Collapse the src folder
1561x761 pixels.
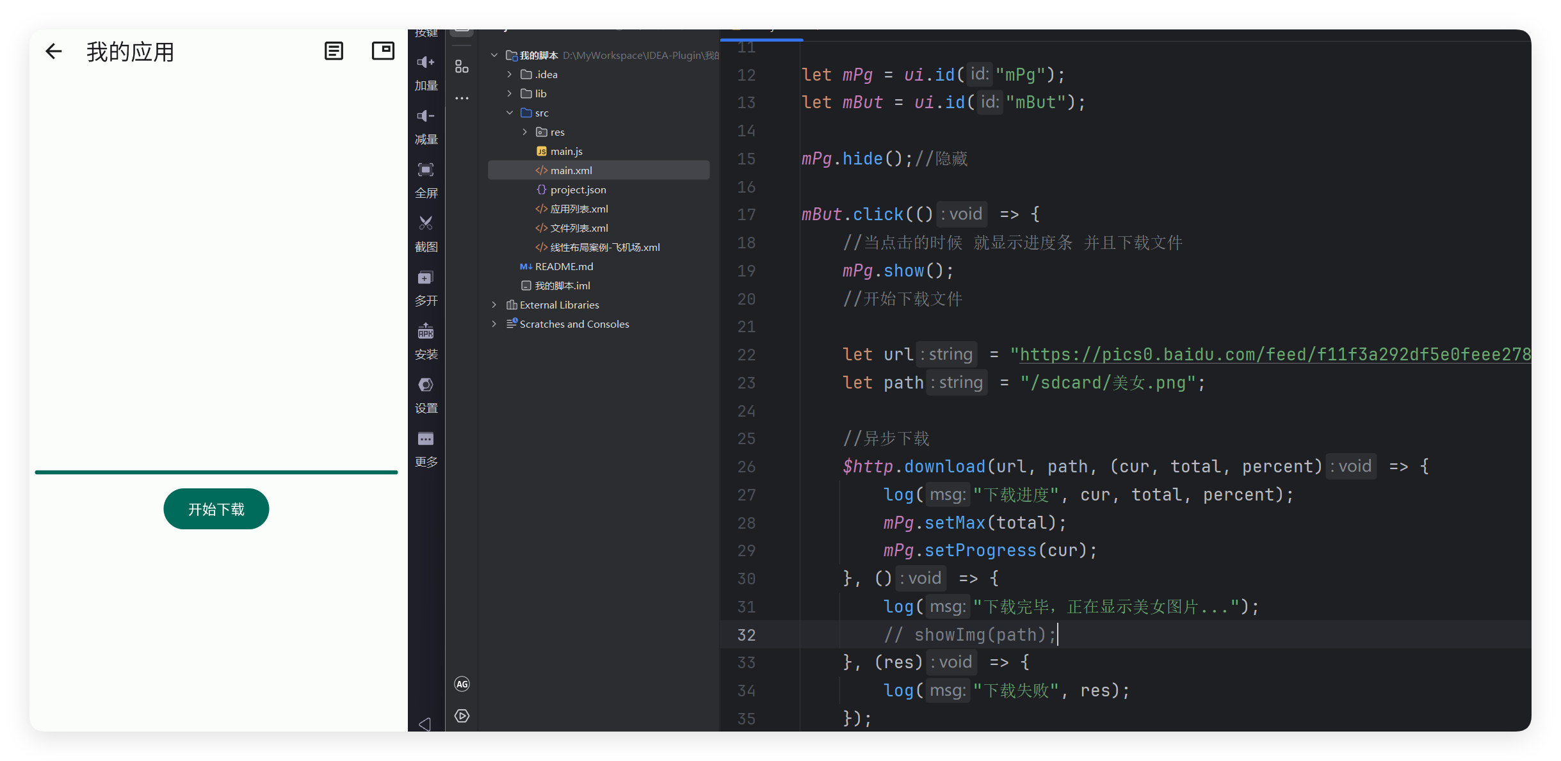tap(510, 113)
